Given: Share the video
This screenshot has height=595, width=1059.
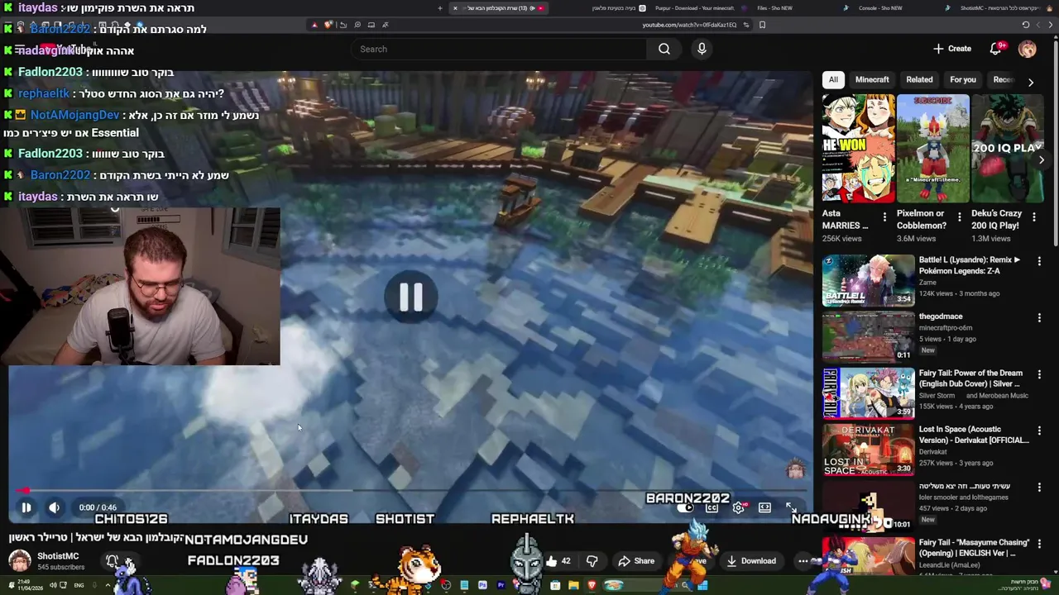Looking at the screenshot, I should point(635,561).
